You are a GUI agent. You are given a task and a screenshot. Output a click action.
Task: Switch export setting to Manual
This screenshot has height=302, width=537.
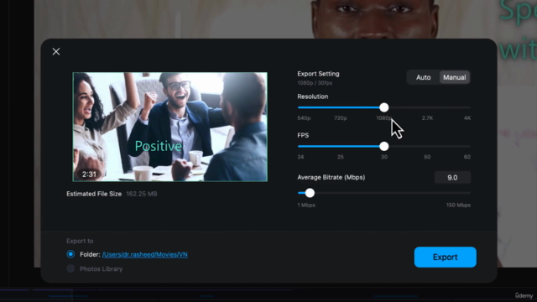click(x=455, y=77)
